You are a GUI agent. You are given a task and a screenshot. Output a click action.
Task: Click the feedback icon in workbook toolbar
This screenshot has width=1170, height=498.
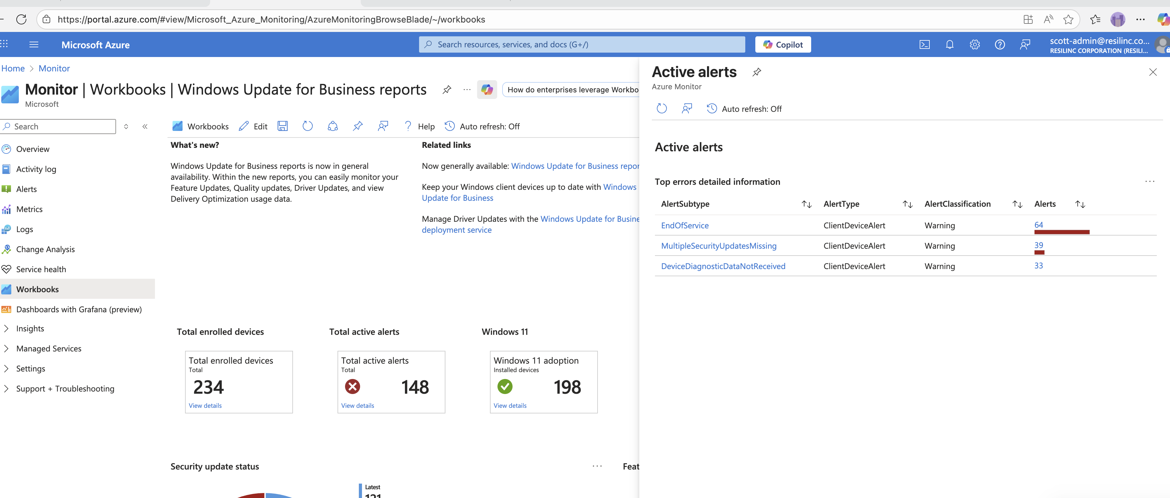tap(383, 126)
